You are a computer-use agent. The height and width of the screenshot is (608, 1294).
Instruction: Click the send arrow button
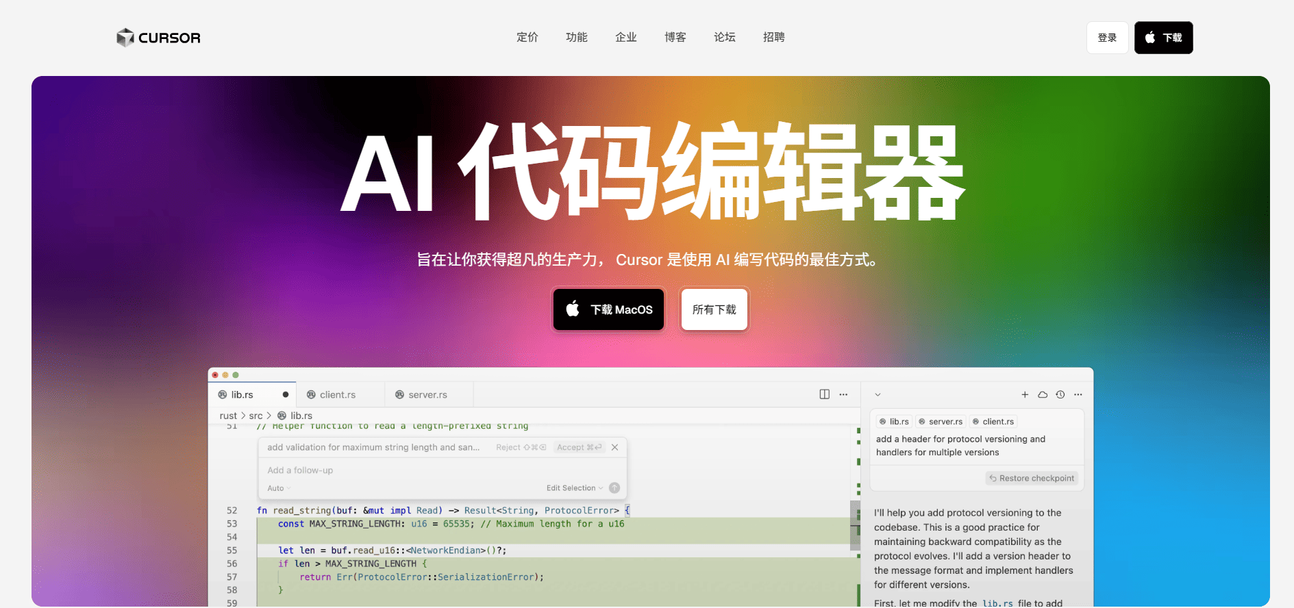point(614,488)
